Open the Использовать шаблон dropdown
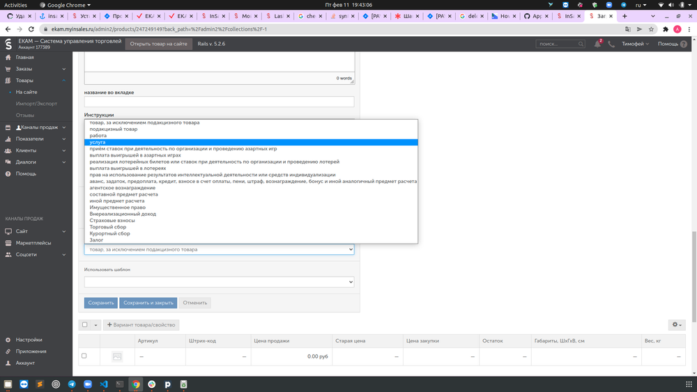The width and height of the screenshot is (697, 392). 219,282
